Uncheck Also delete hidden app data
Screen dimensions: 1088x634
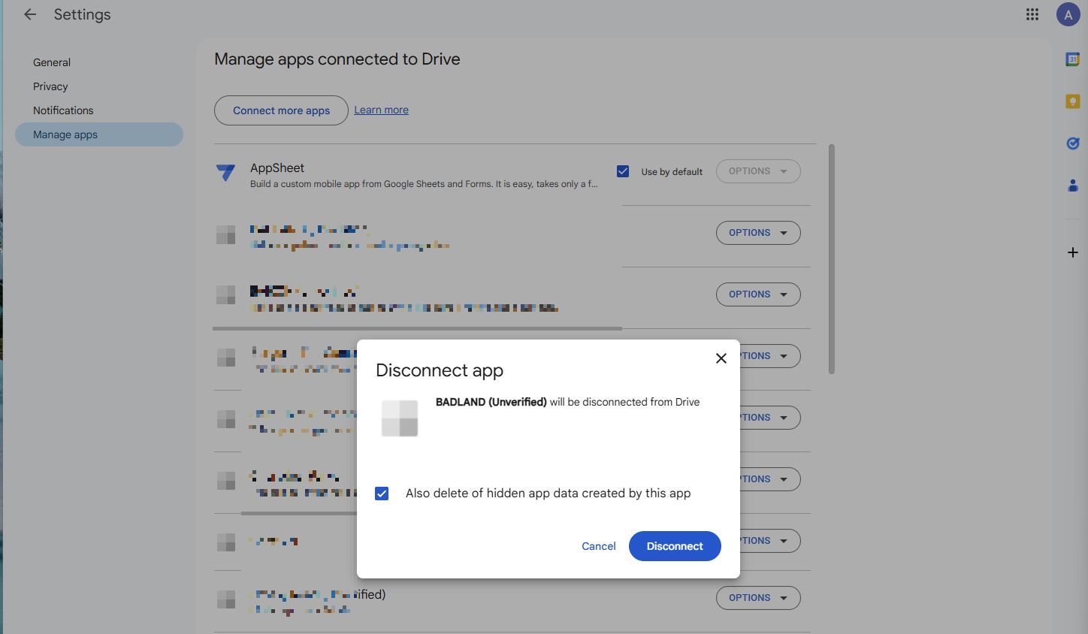tap(382, 494)
